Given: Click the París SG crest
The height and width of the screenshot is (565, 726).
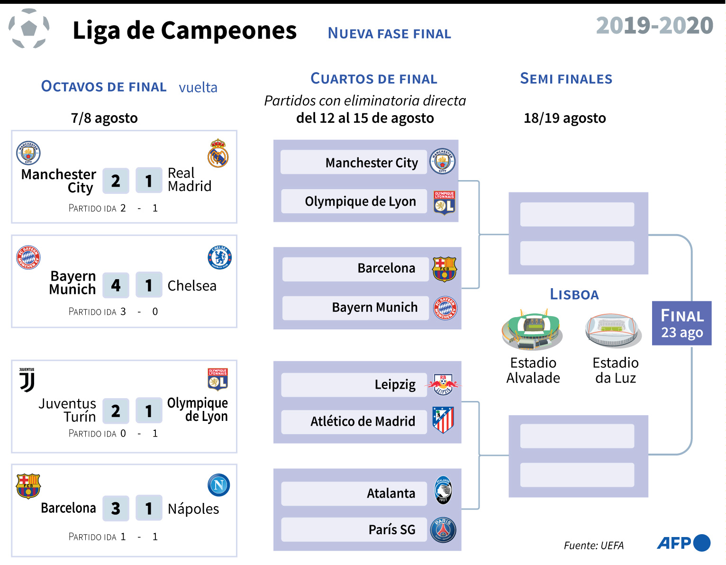Looking at the screenshot, I should click(x=443, y=529).
